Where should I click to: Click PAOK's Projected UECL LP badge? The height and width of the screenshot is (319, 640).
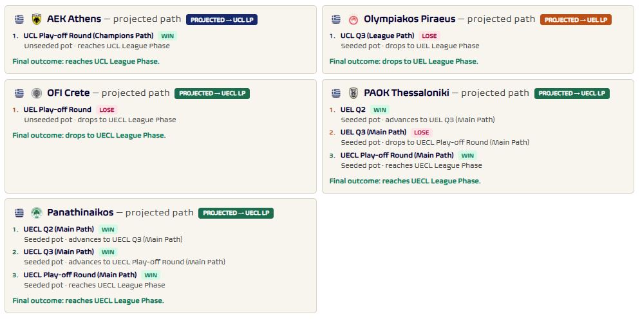click(572, 93)
